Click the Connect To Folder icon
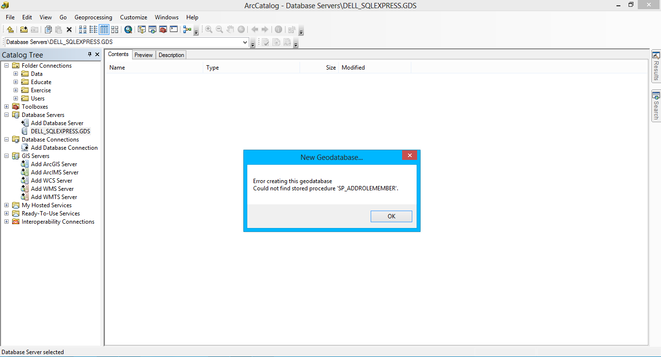This screenshot has height=357, width=661. coord(24,29)
